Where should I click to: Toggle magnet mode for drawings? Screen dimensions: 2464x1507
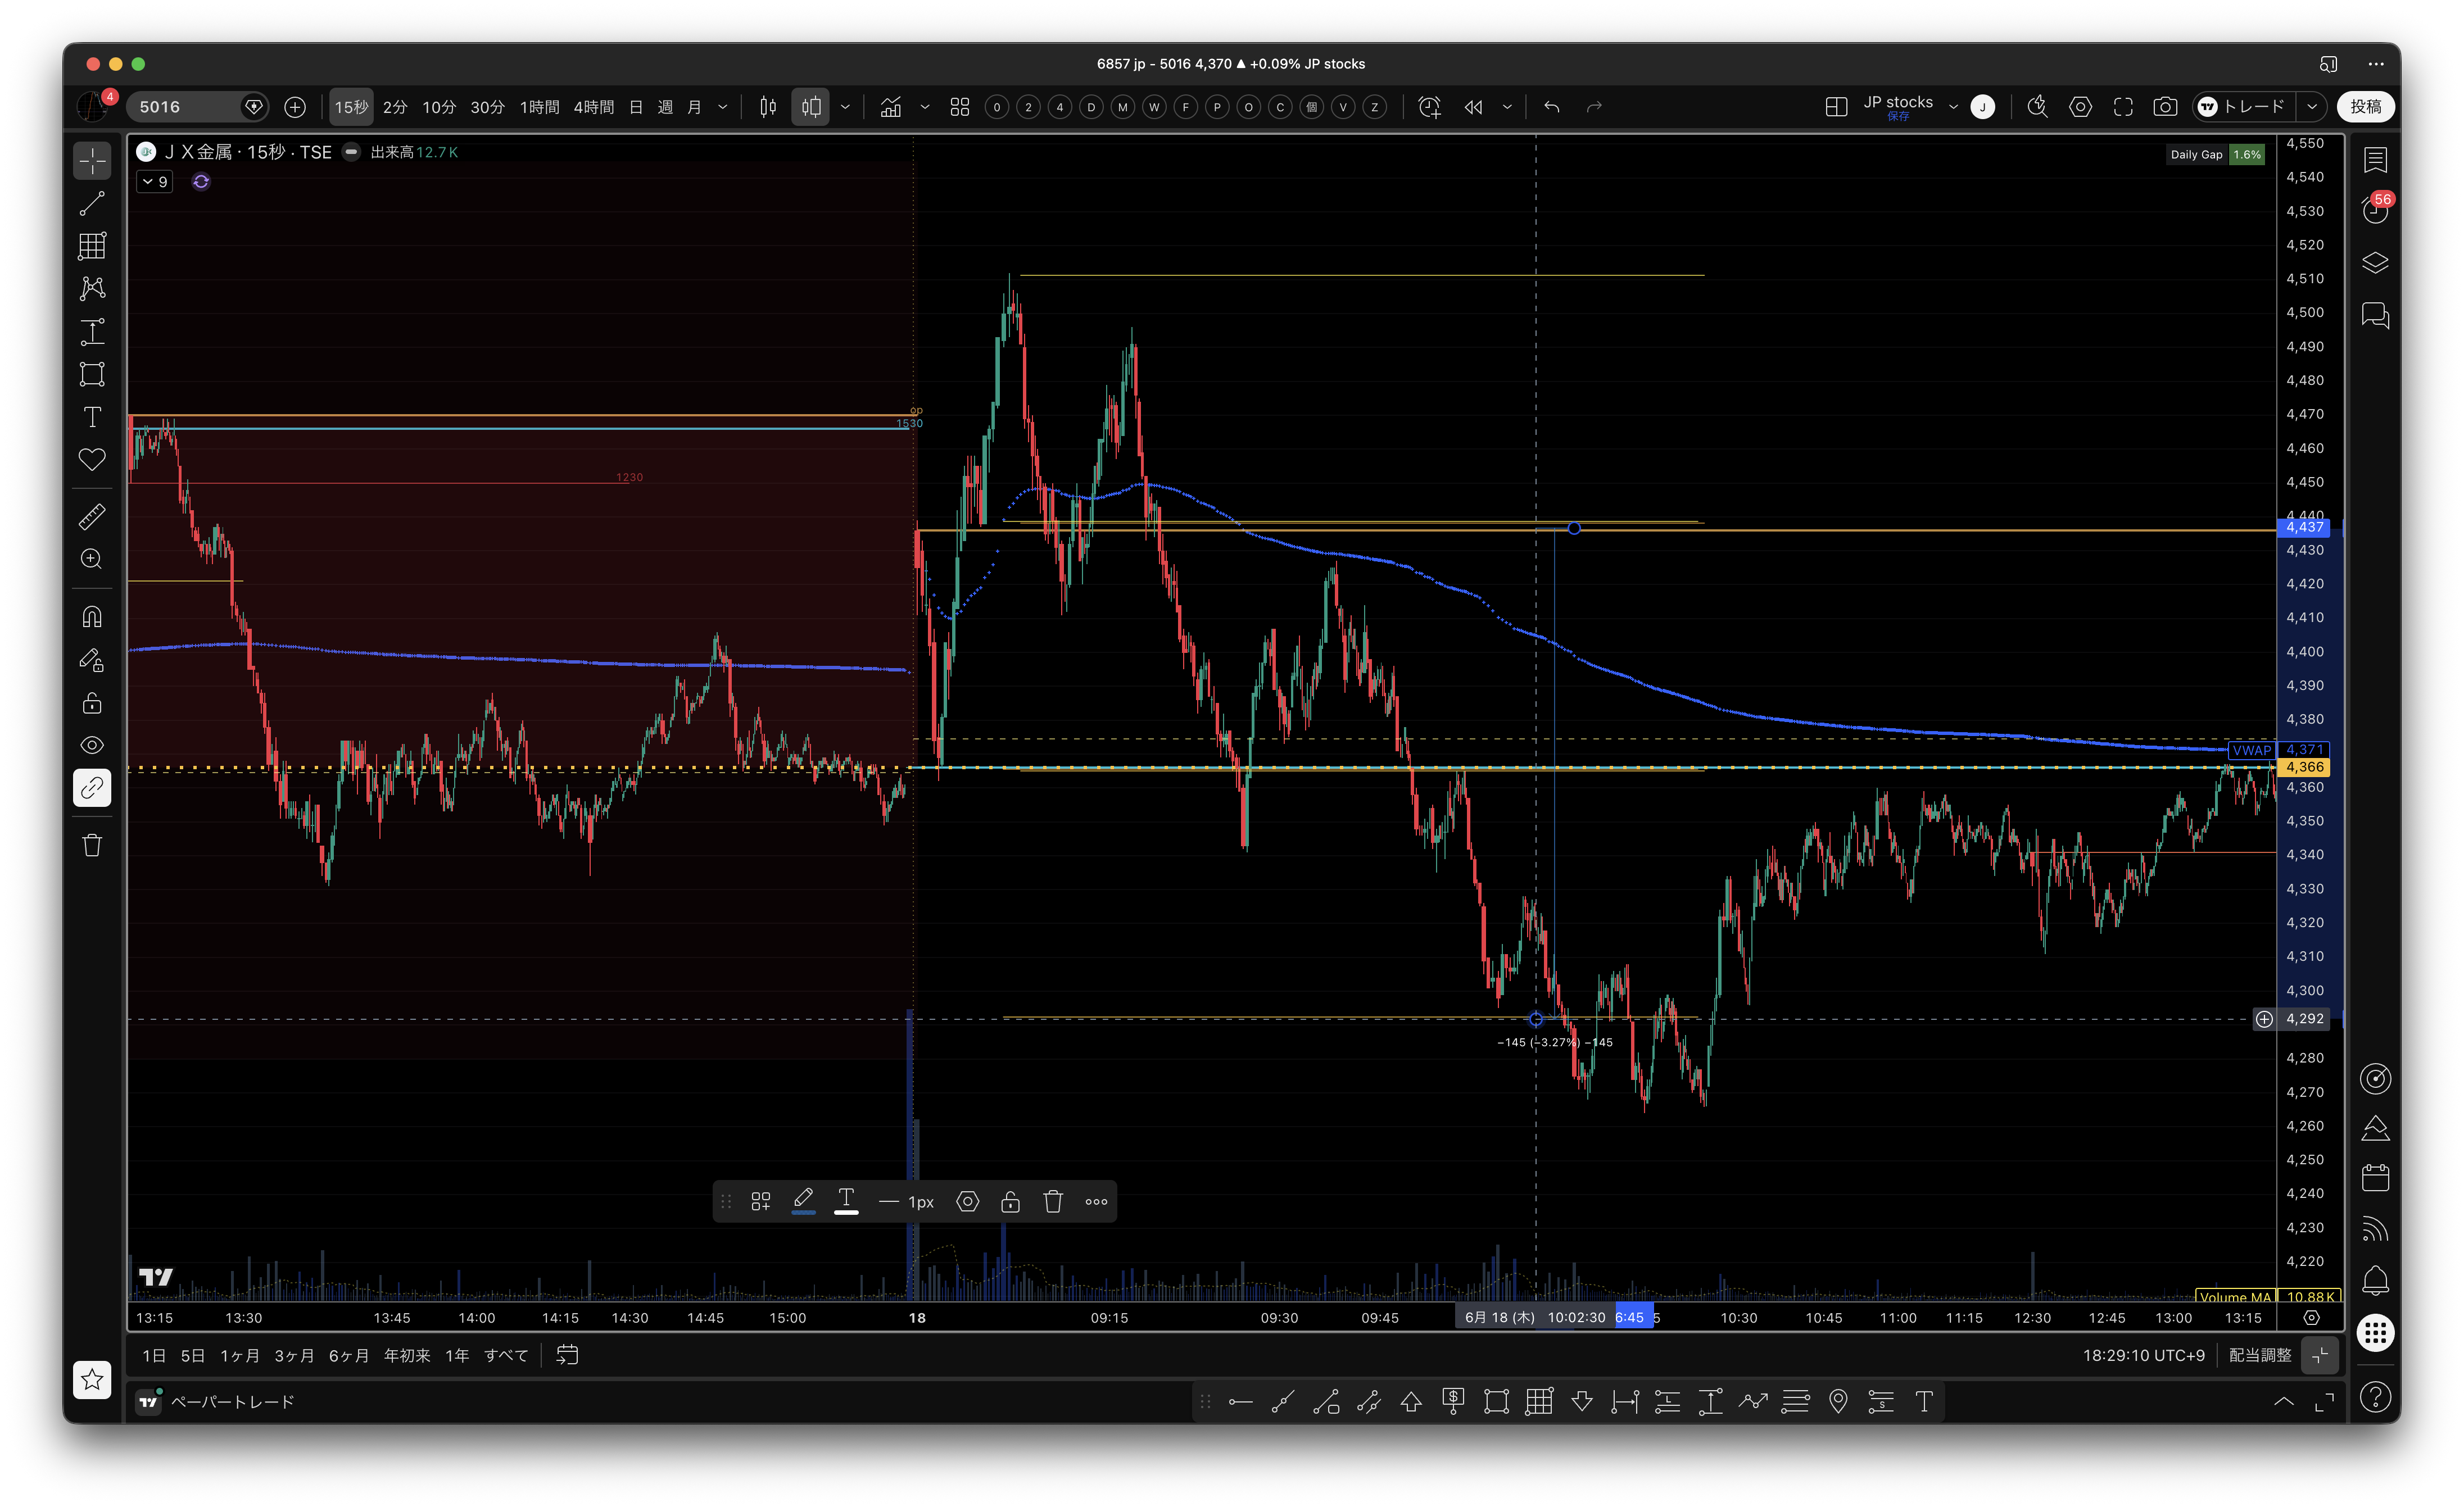[92, 617]
